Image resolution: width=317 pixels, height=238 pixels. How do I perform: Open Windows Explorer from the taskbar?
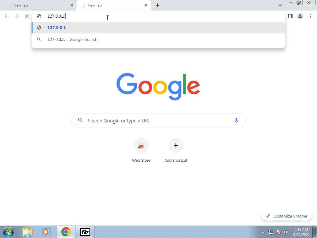coord(28,232)
